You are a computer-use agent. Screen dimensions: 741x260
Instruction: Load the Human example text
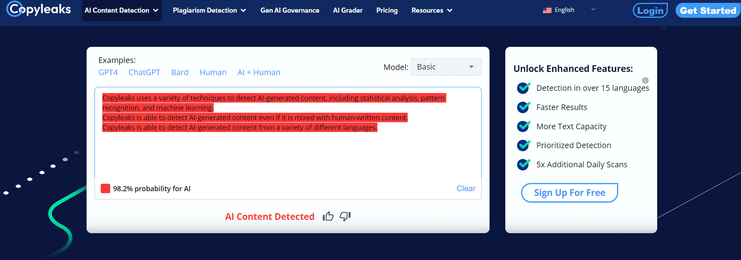click(213, 73)
